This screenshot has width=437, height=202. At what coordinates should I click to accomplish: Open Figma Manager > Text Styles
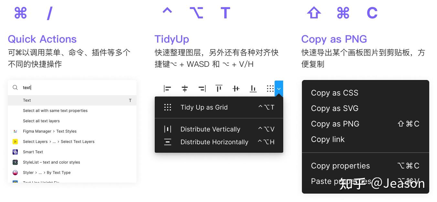click(72, 131)
